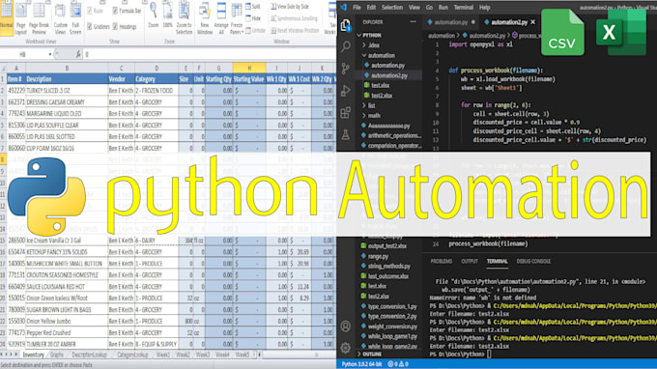Switch to DEBUG CONSOLE panel tab
The height and width of the screenshot is (369, 657).
click(533, 261)
